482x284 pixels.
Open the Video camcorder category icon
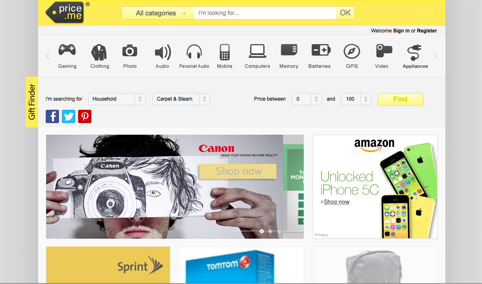click(x=384, y=51)
